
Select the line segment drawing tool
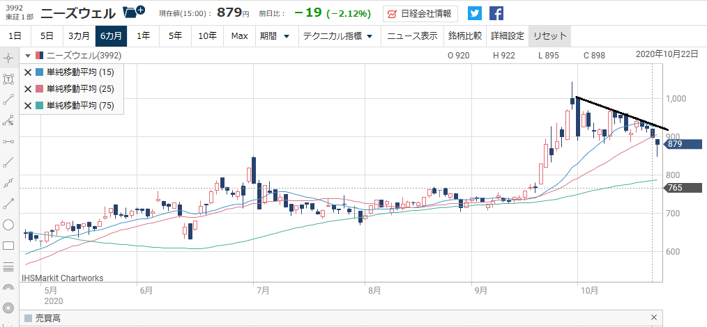tap(8, 100)
